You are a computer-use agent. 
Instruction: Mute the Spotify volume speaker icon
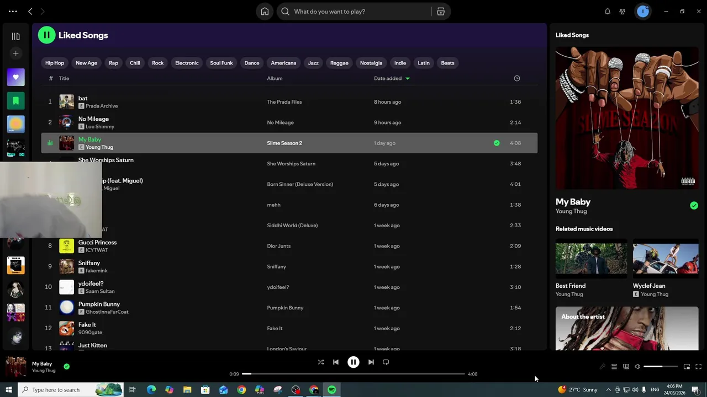tap(637, 367)
